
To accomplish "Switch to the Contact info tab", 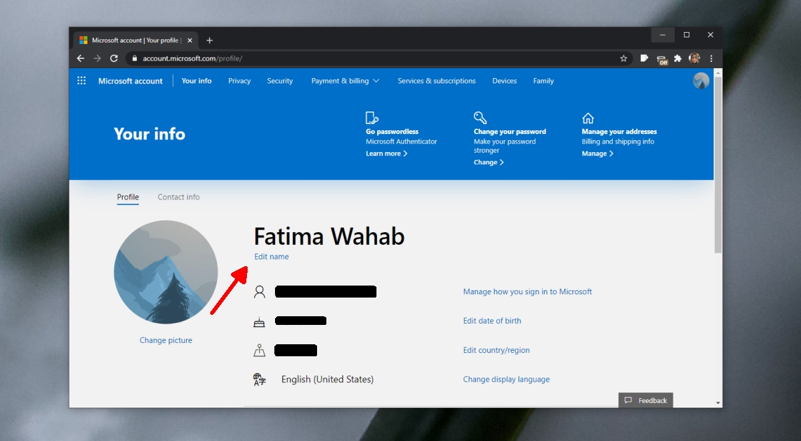I will click(x=178, y=197).
